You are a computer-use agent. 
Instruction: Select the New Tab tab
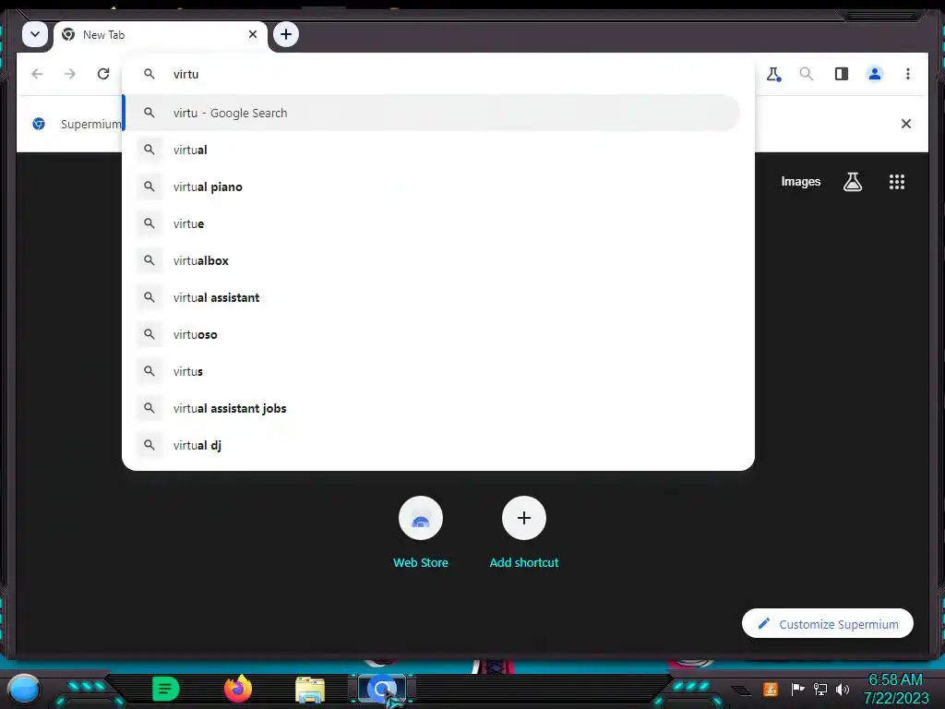pos(161,35)
